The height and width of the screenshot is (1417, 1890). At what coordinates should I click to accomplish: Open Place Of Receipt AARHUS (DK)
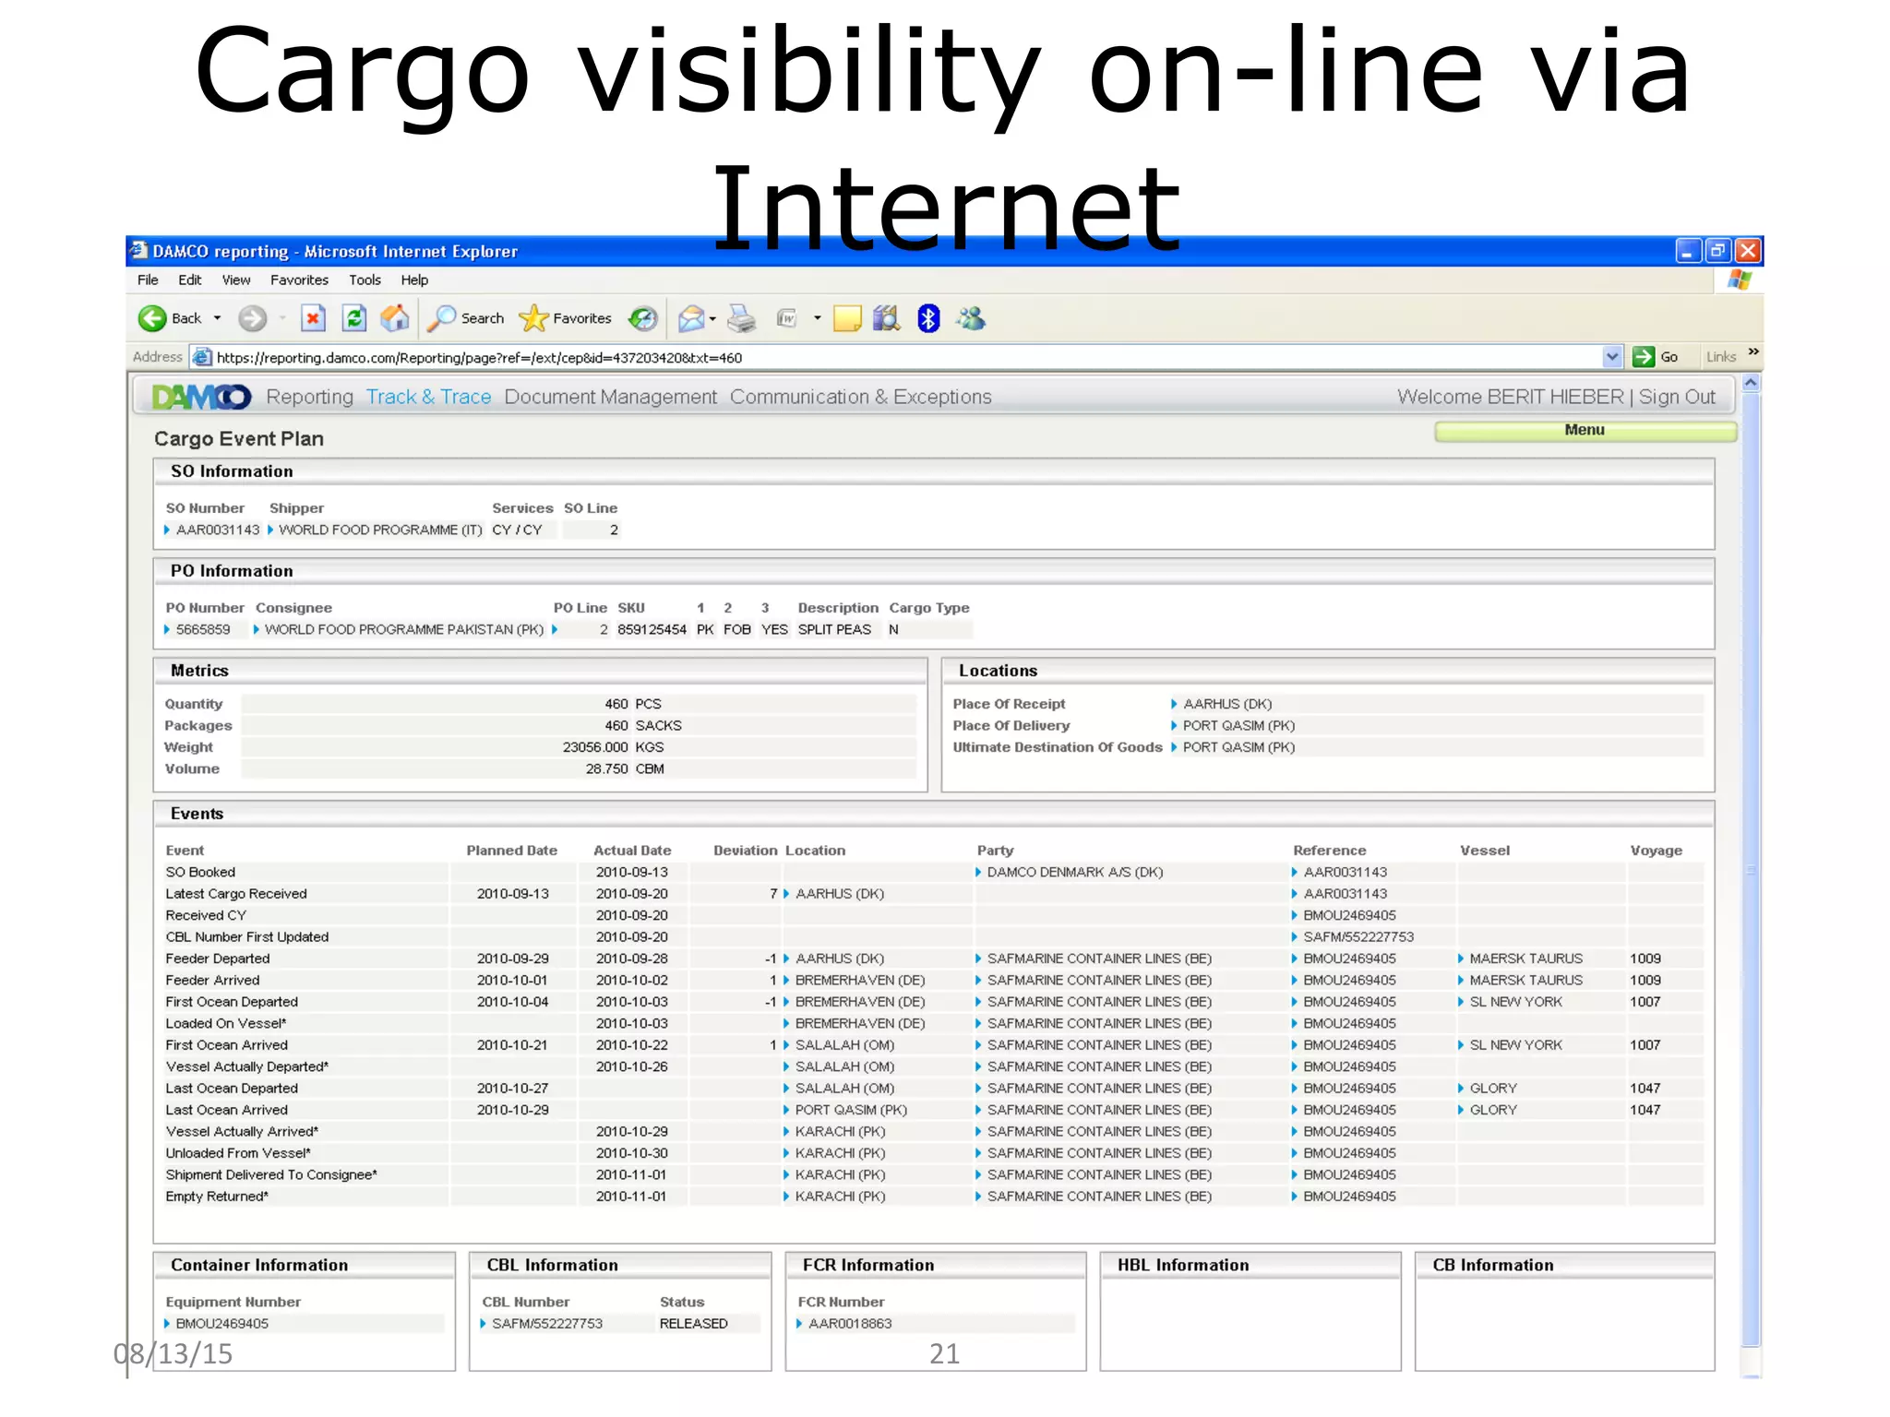[x=1227, y=704]
